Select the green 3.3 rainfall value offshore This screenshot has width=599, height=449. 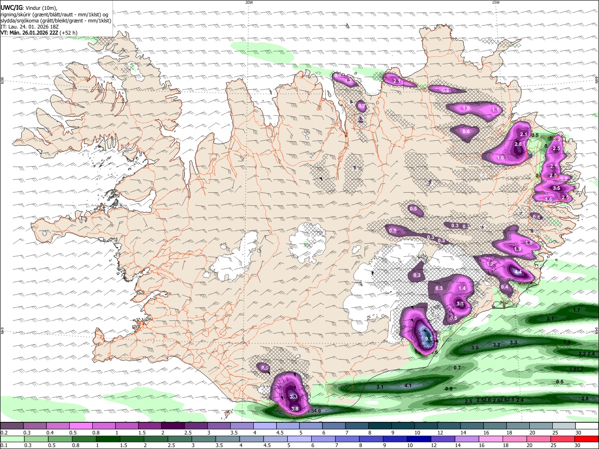[x=513, y=342]
